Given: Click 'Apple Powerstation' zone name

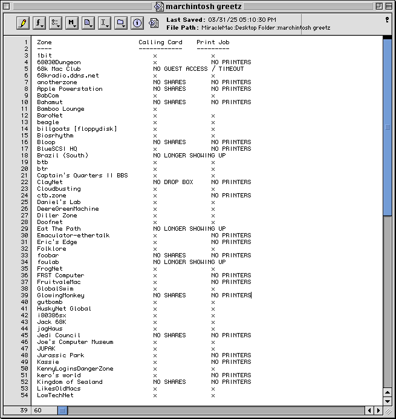Looking at the screenshot, I should coord(70,89).
